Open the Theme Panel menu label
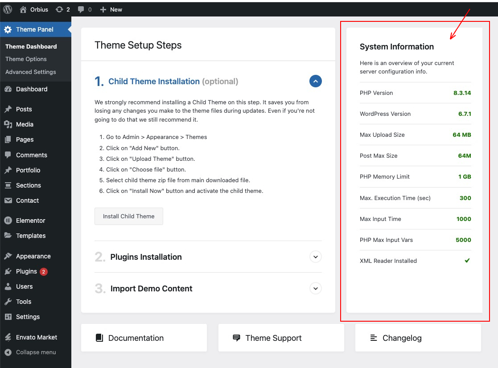 pyautogui.click(x=35, y=29)
